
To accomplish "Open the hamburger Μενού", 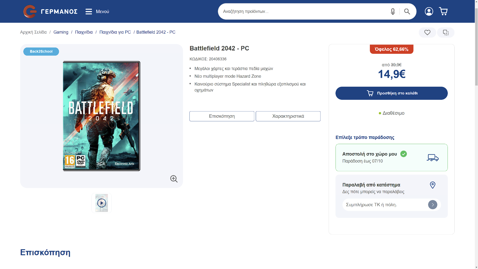I will [x=97, y=11].
